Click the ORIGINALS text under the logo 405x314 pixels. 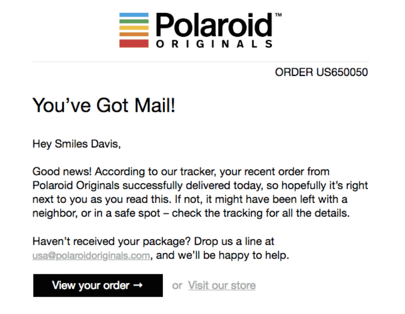pos(214,44)
